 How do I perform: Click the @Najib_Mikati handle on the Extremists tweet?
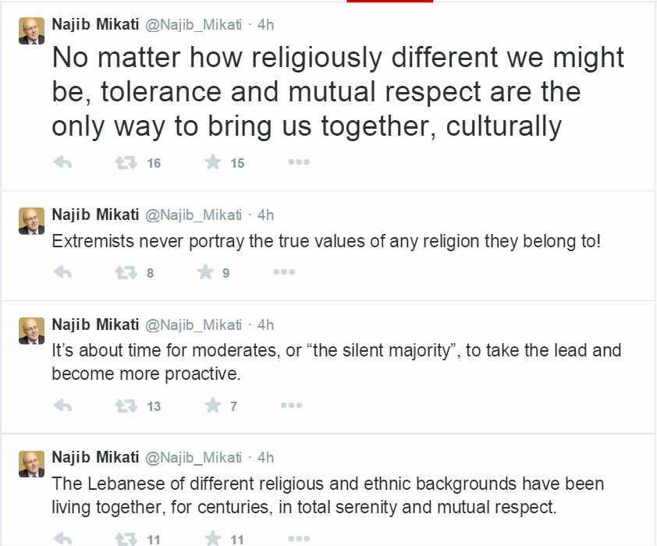(194, 215)
